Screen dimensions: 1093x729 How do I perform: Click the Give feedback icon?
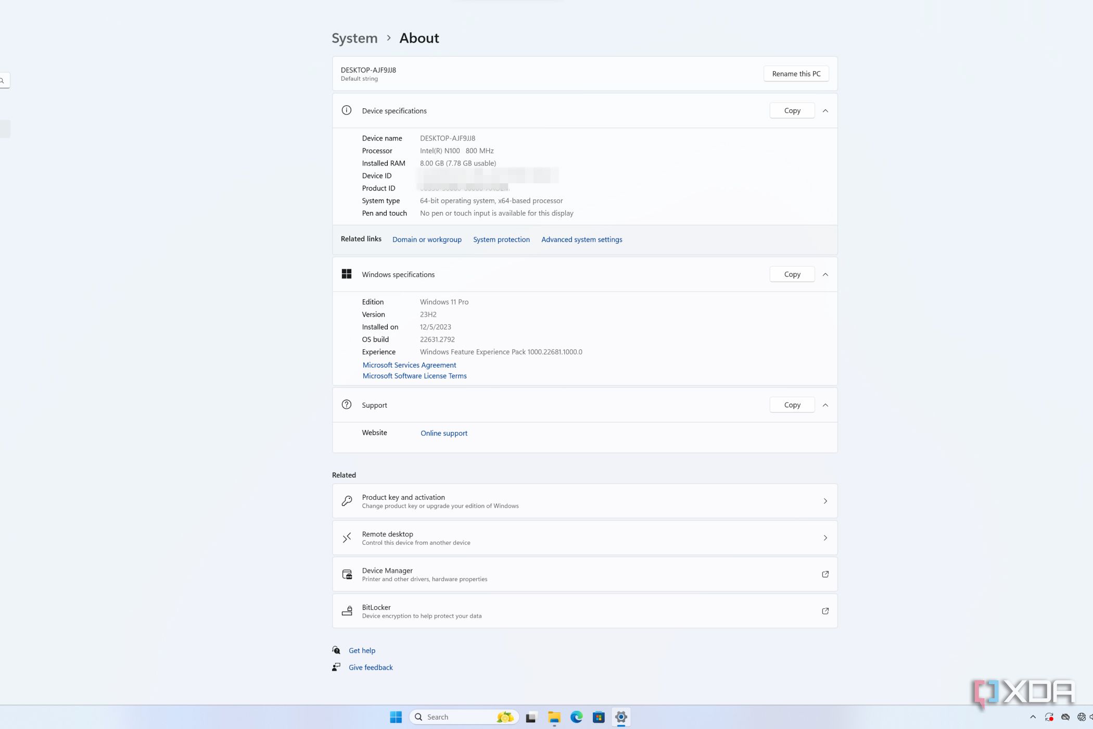pos(336,667)
